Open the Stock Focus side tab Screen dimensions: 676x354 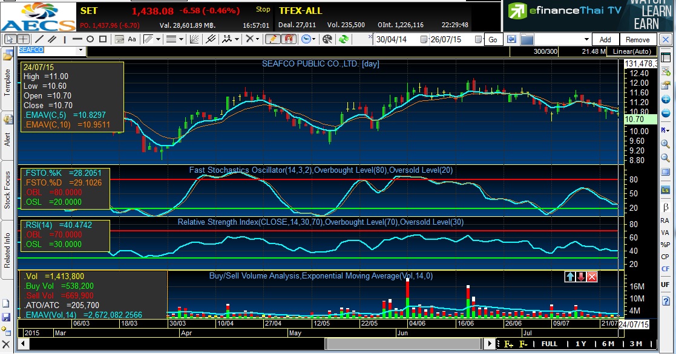point(7,190)
